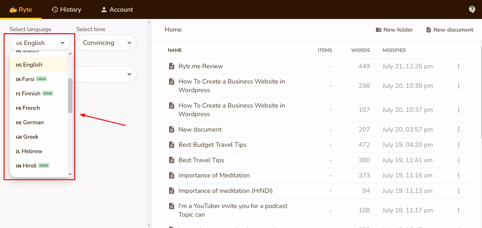Create a New folder
The width and height of the screenshot is (482, 228).
click(394, 30)
